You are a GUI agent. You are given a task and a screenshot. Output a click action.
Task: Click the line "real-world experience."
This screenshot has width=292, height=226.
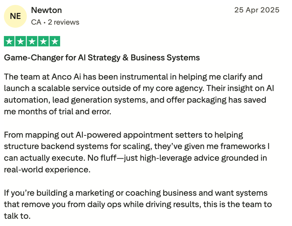point(47,170)
